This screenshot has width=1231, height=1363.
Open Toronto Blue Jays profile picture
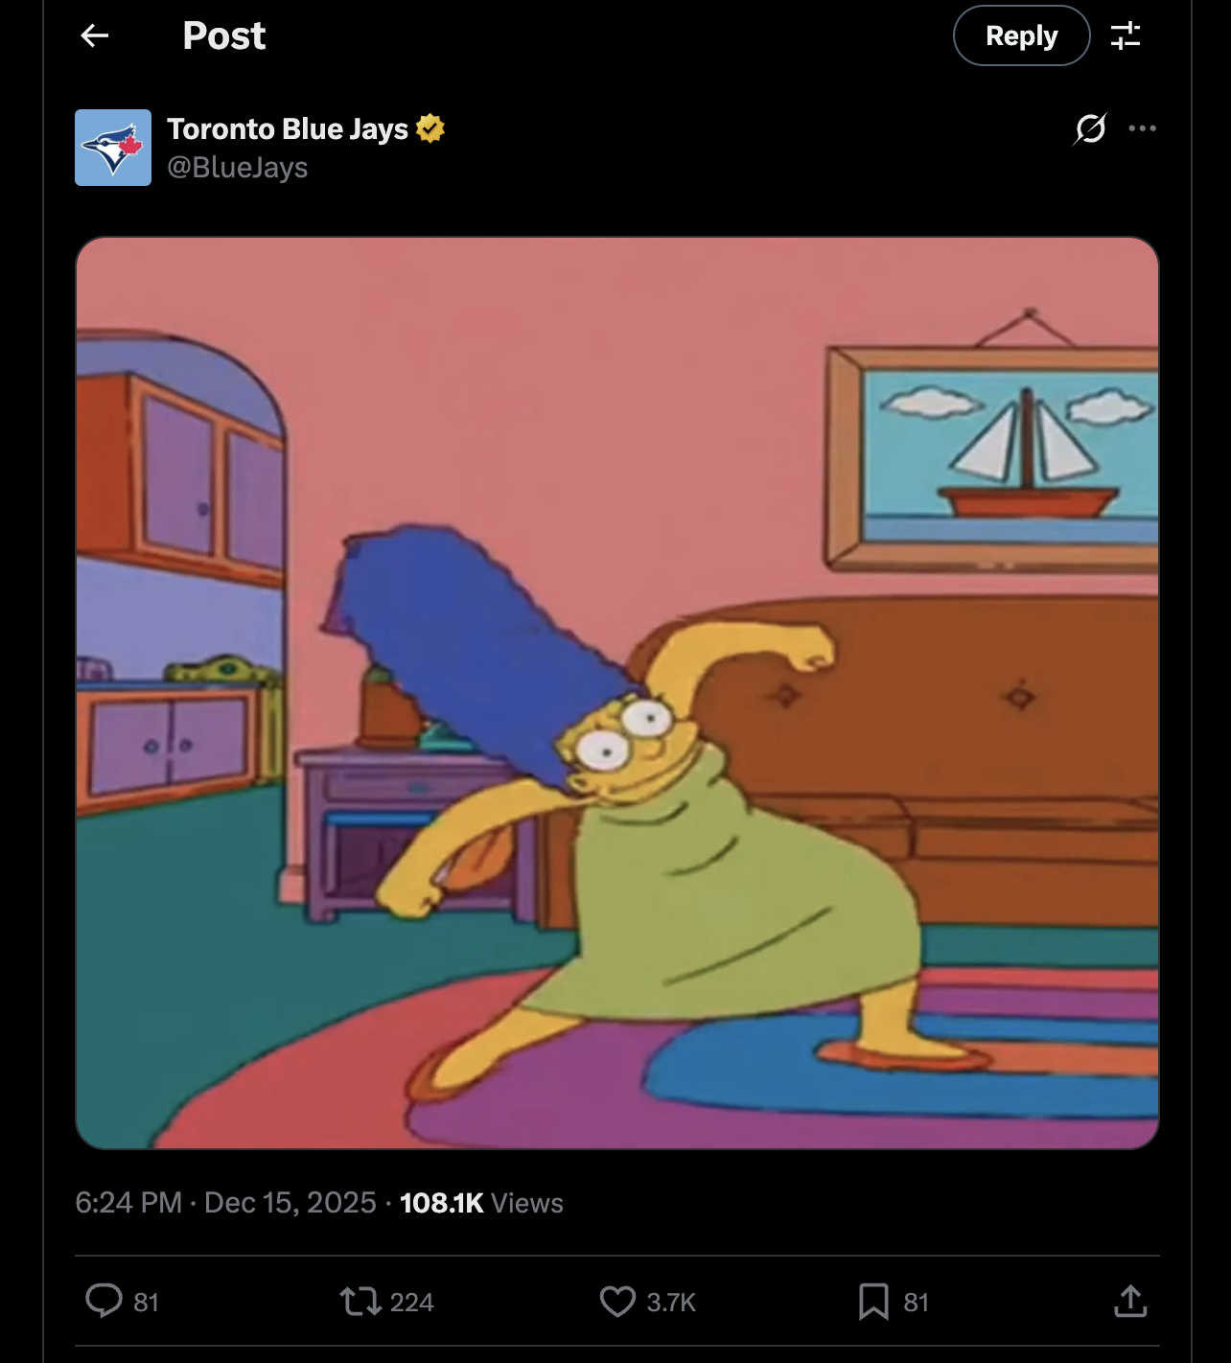(x=113, y=148)
